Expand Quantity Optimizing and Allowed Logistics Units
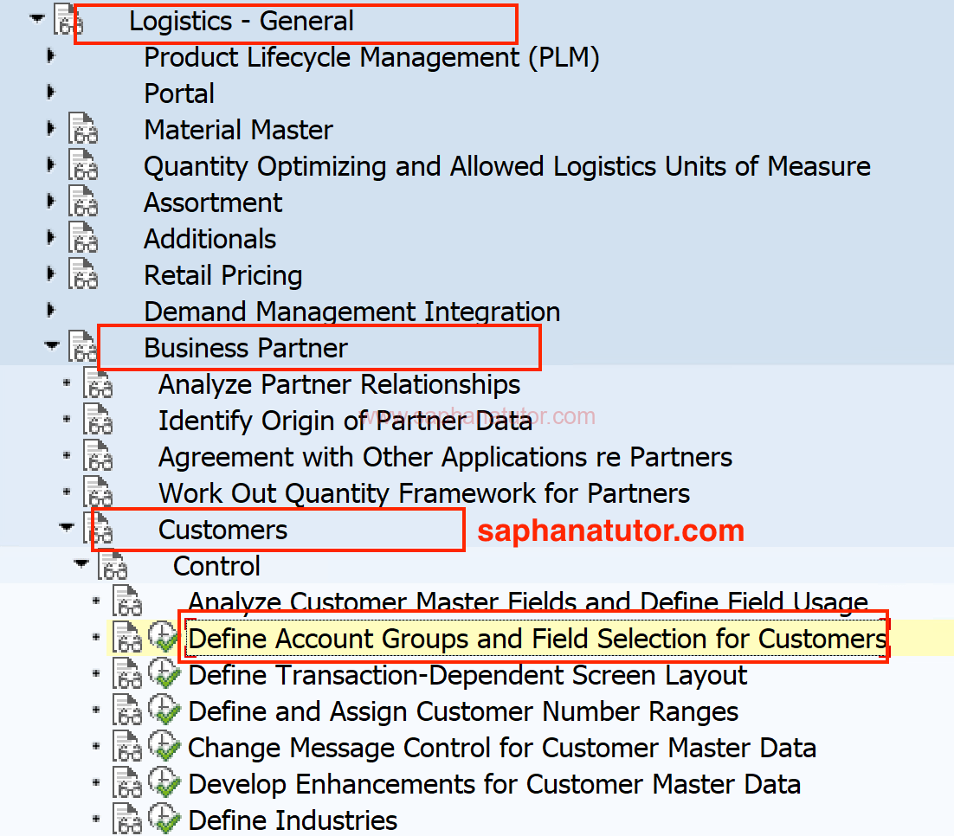The image size is (954, 836). coord(51,165)
